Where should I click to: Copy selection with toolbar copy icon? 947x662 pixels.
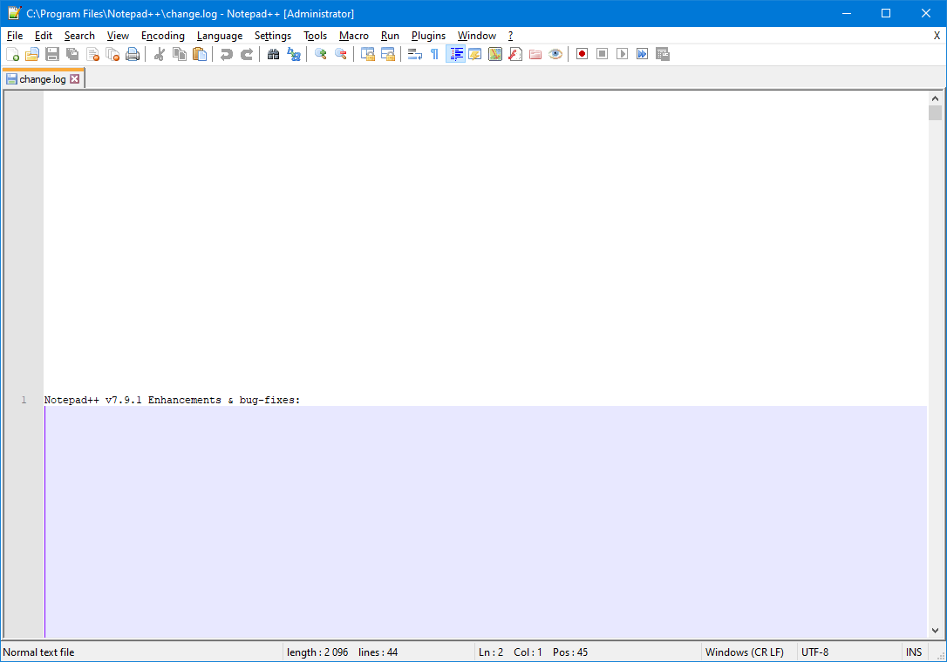tap(180, 54)
